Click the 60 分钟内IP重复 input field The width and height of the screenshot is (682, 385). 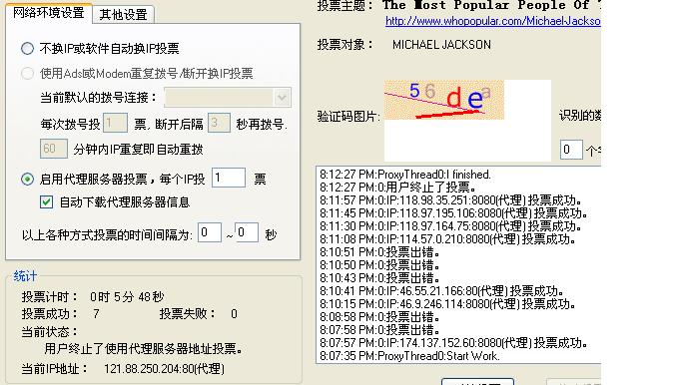(54, 149)
